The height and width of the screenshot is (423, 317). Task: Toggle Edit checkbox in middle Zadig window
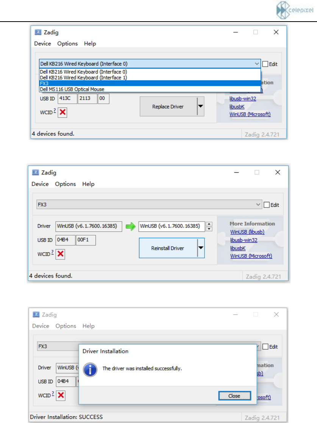click(267, 205)
